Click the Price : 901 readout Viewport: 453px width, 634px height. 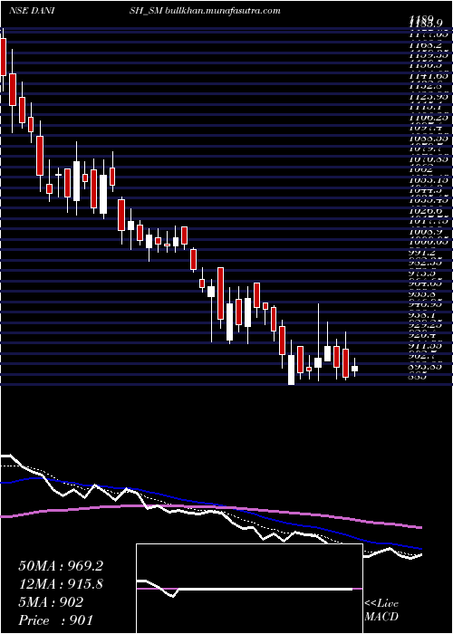pyautogui.click(x=55, y=620)
